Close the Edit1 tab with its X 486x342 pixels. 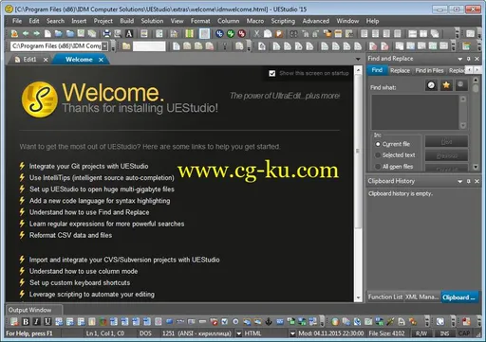(x=46, y=60)
